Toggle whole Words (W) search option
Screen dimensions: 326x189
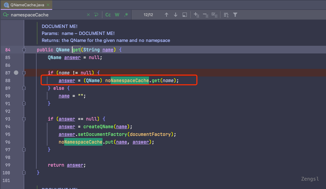pos(117,15)
